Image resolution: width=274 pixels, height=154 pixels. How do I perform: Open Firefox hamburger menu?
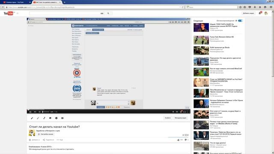[271, 7]
